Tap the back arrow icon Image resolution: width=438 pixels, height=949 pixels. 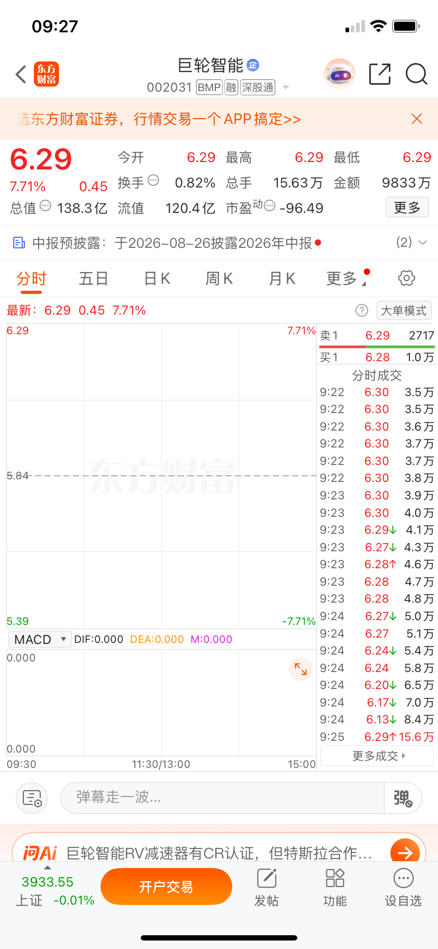coord(21,74)
